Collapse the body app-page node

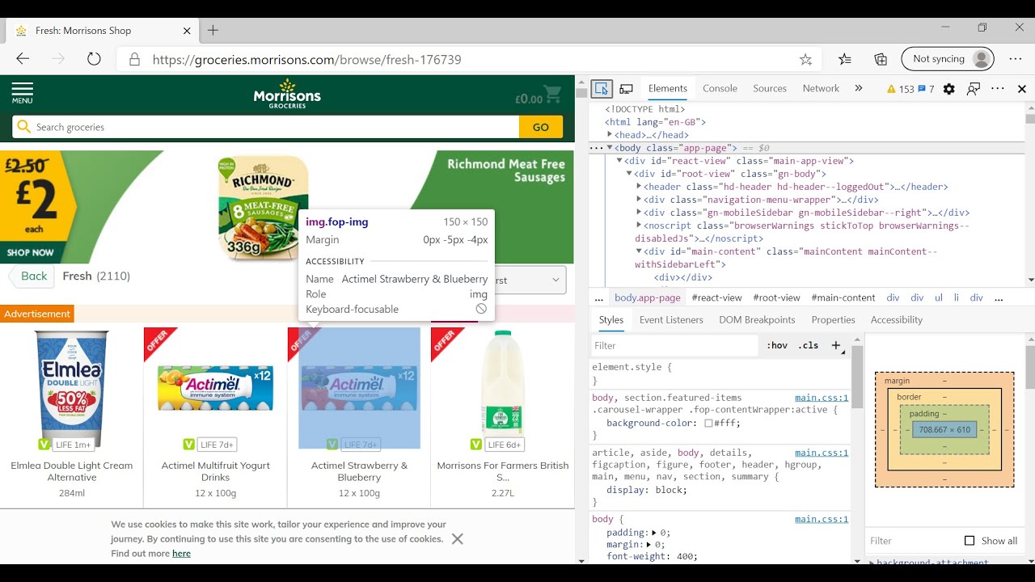coord(610,148)
